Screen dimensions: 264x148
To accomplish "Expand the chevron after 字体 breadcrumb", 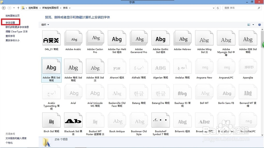I will click(x=70, y=8).
